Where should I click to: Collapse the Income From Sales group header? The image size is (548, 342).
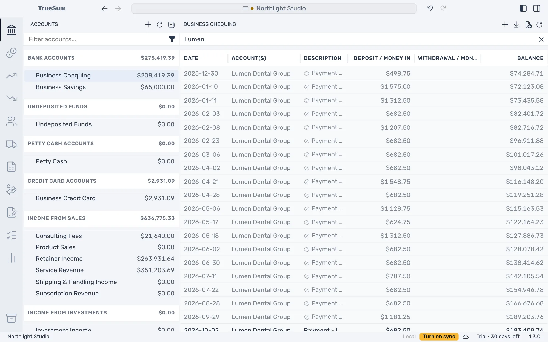(101, 218)
